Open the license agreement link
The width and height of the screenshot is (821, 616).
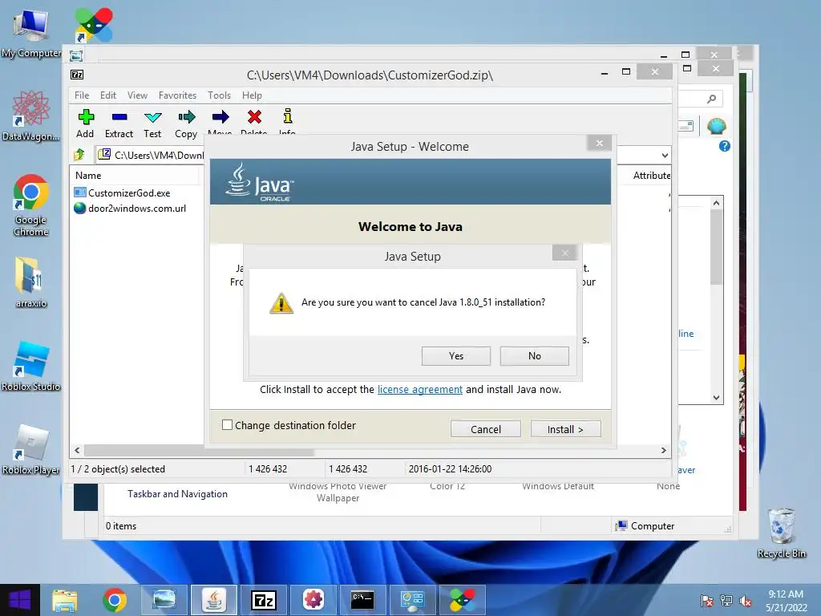click(x=420, y=389)
